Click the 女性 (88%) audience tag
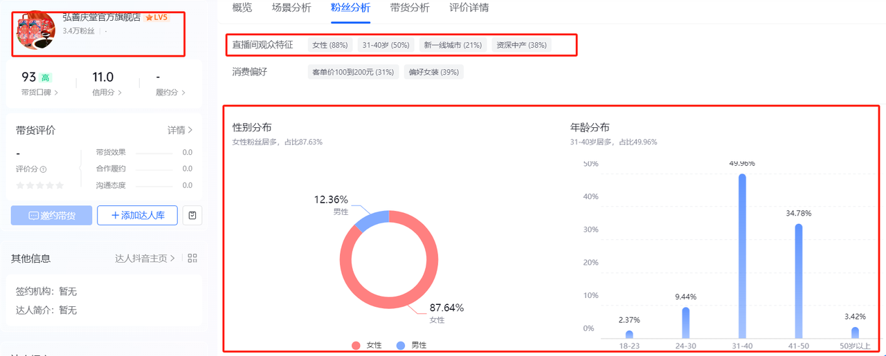This screenshot has width=886, height=356. [x=330, y=45]
